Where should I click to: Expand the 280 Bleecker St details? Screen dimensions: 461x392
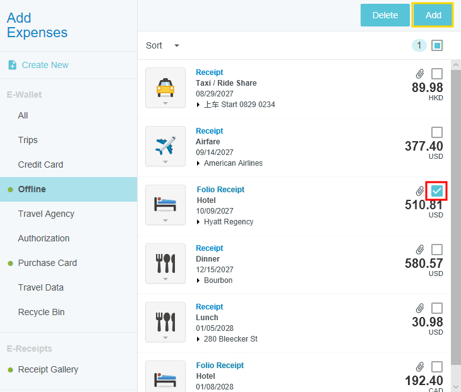(199, 339)
